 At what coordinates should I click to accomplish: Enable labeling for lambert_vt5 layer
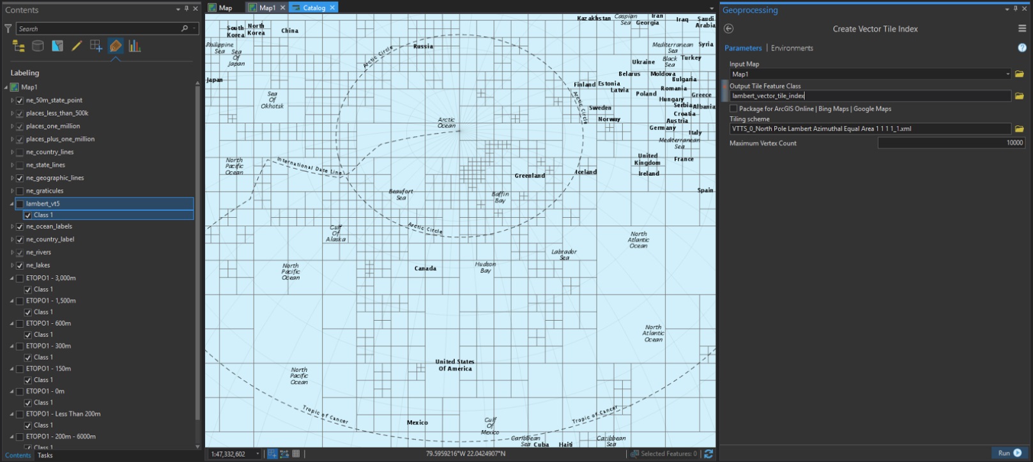click(x=20, y=204)
